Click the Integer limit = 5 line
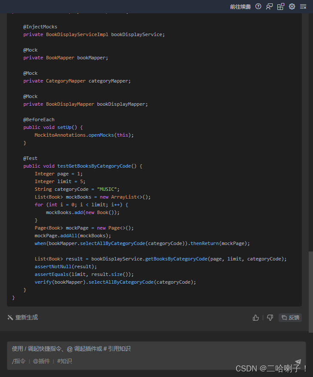The image size is (313, 377). [60, 181]
